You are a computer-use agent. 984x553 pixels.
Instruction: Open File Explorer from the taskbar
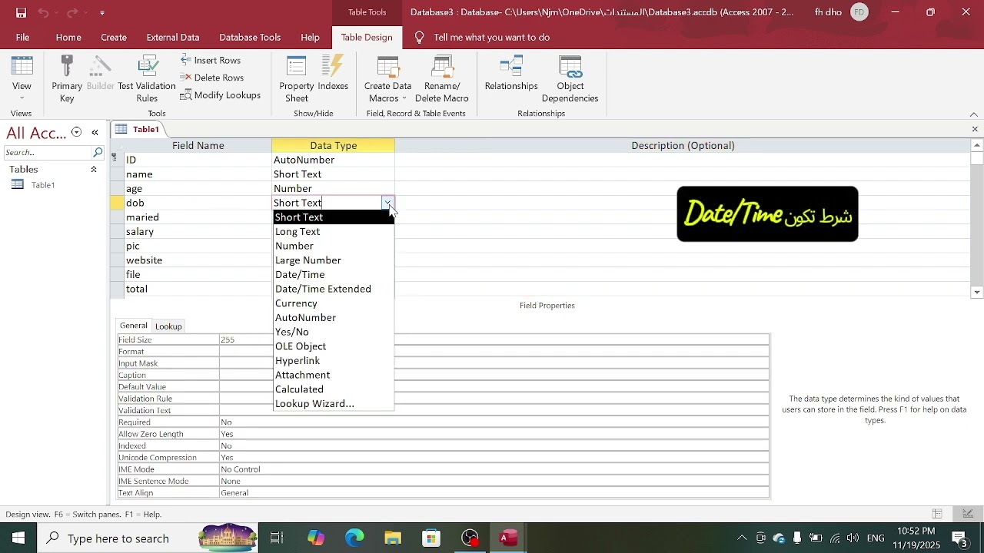pyautogui.click(x=393, y=538)
